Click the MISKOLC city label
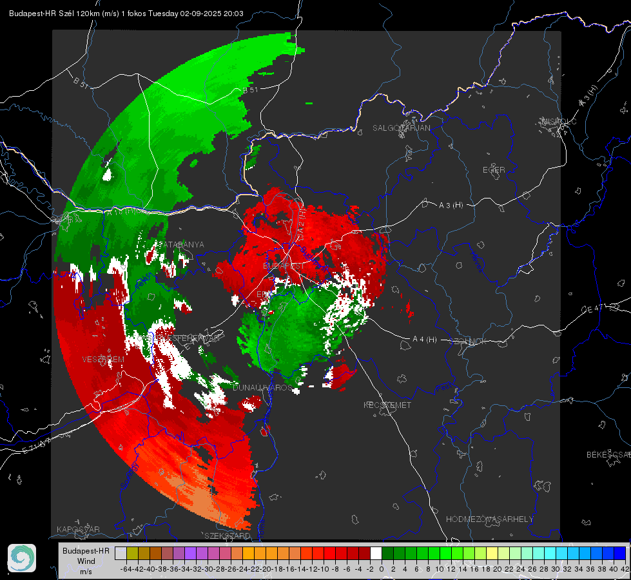 [559, 121]
